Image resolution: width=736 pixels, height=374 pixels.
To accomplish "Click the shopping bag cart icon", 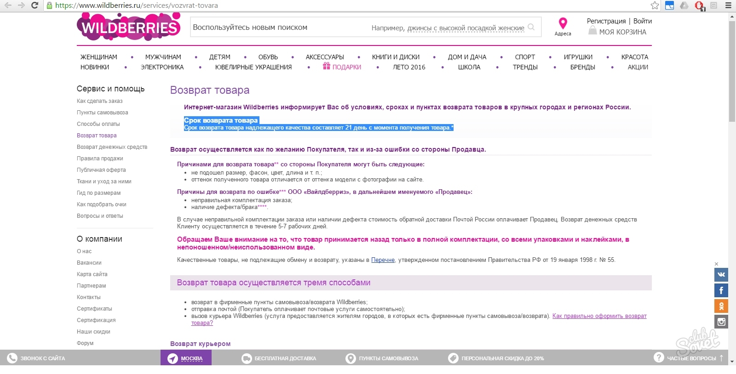I will (592, 31).
